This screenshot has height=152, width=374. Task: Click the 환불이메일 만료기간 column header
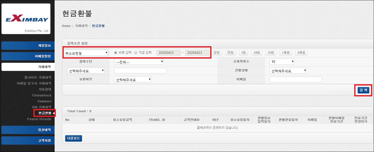pyautogui.click(x=336, y=120)
